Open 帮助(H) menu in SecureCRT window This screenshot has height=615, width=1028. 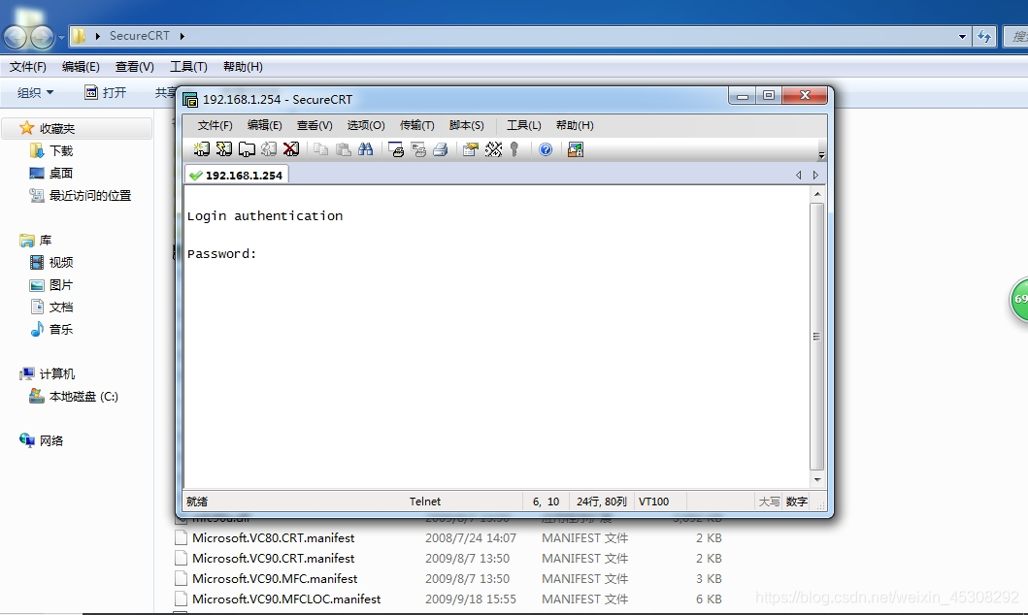(x=575, y=125)
